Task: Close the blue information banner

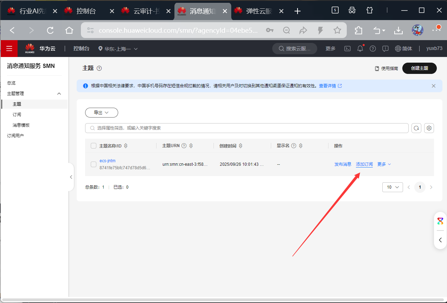Action: (434, 86)
